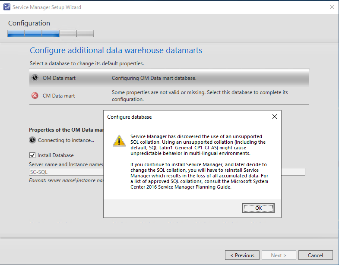
Task: Click the Next button
Action: coord(279,255)
